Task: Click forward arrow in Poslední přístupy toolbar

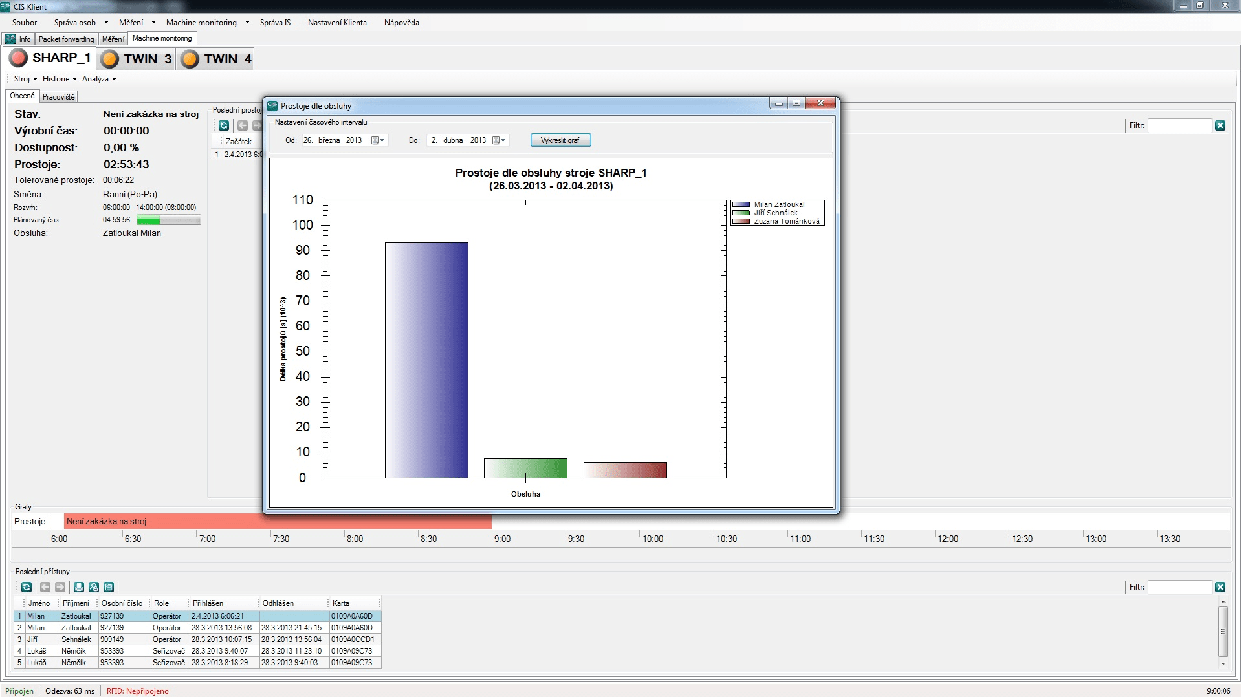Action: point(60,587)
